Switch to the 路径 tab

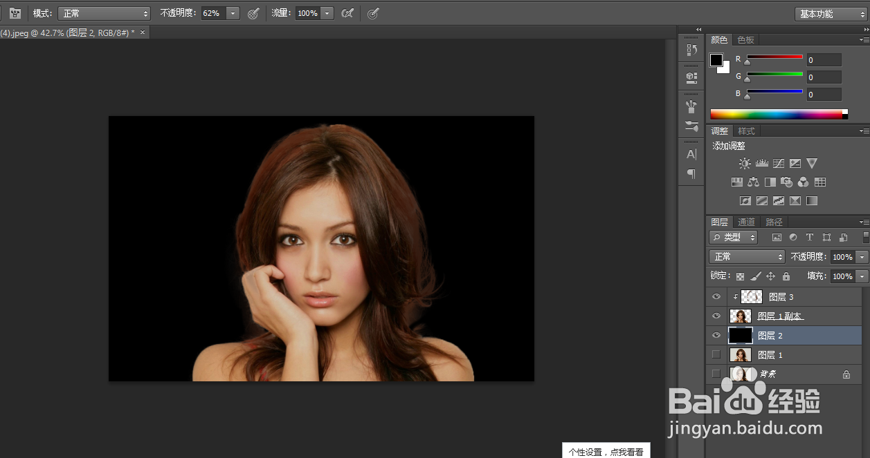[x=774, y=222]
